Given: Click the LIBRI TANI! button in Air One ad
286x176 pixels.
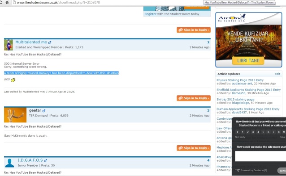Looking at the screenshot, I should [x=248, y=61].
